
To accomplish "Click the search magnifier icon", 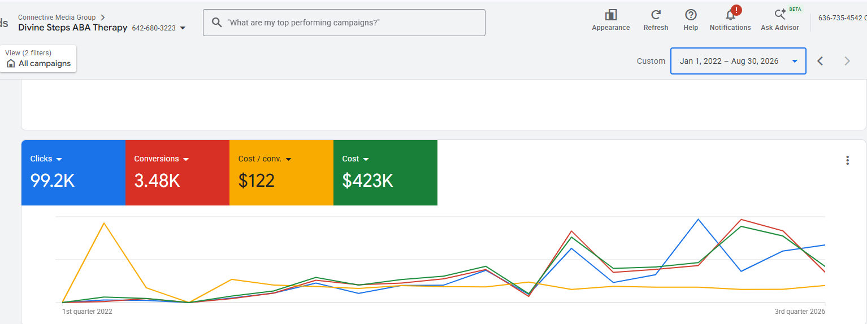I will pyautogui.click(x=216, y=23).
